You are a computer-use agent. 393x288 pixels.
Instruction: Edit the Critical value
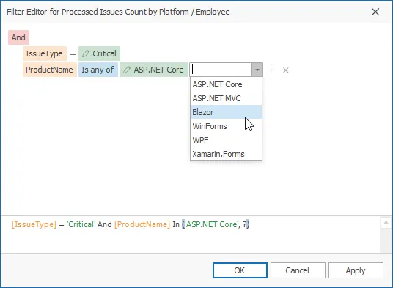pos(99,53)
